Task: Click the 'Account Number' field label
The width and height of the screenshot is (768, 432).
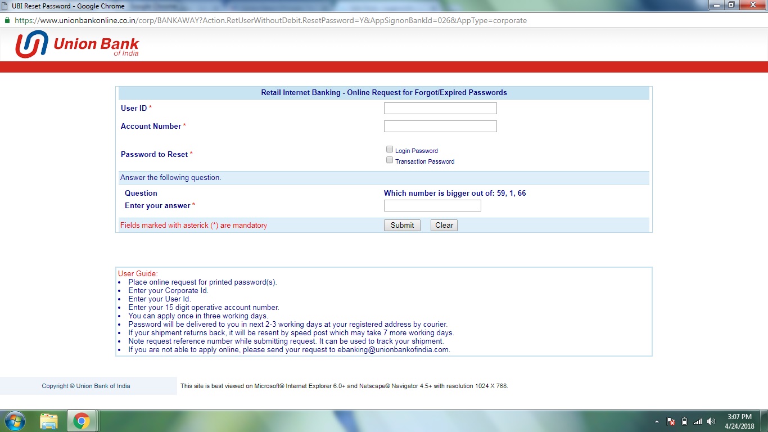Action: point(151,126)
